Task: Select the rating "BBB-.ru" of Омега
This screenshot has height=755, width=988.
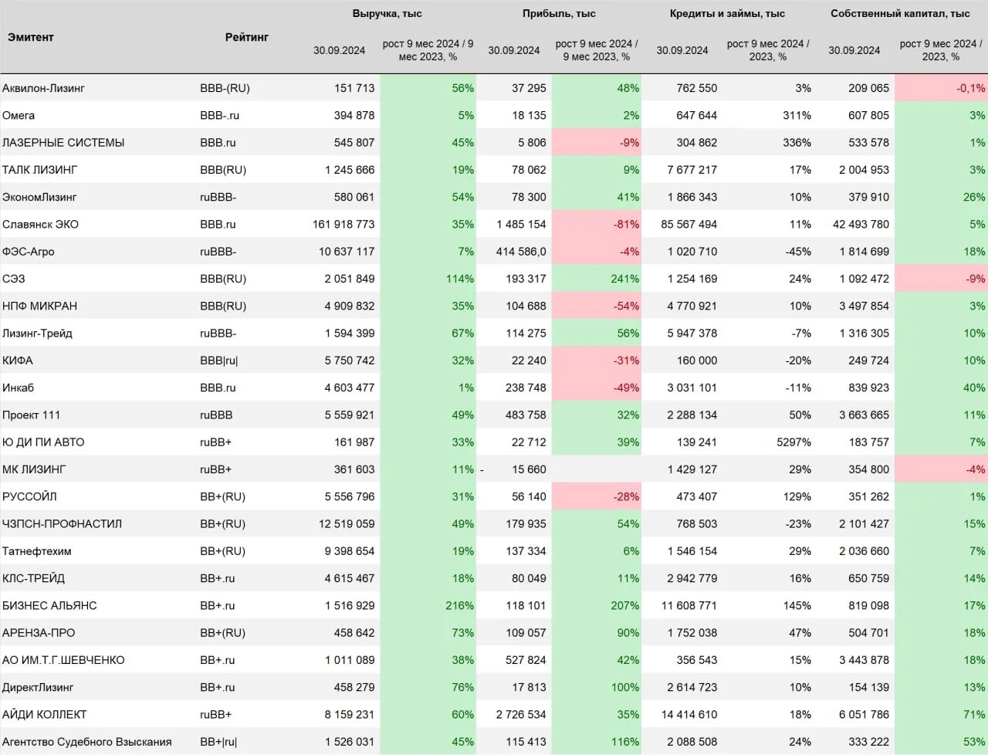Action: (220, 115)
